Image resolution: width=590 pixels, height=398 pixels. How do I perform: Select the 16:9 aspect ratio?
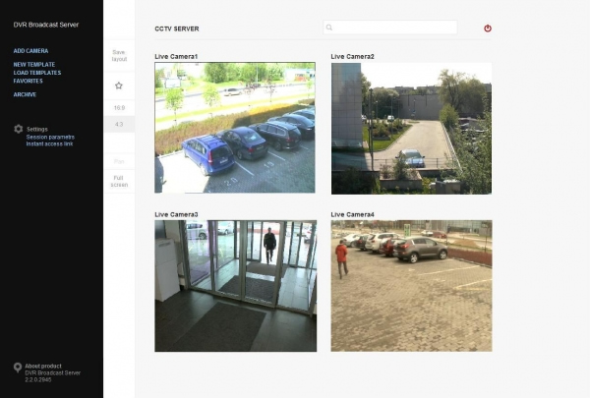[x=119, y=108]
